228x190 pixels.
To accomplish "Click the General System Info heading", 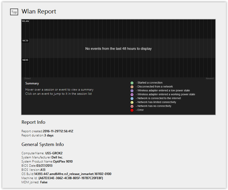I will coord(43,144).
